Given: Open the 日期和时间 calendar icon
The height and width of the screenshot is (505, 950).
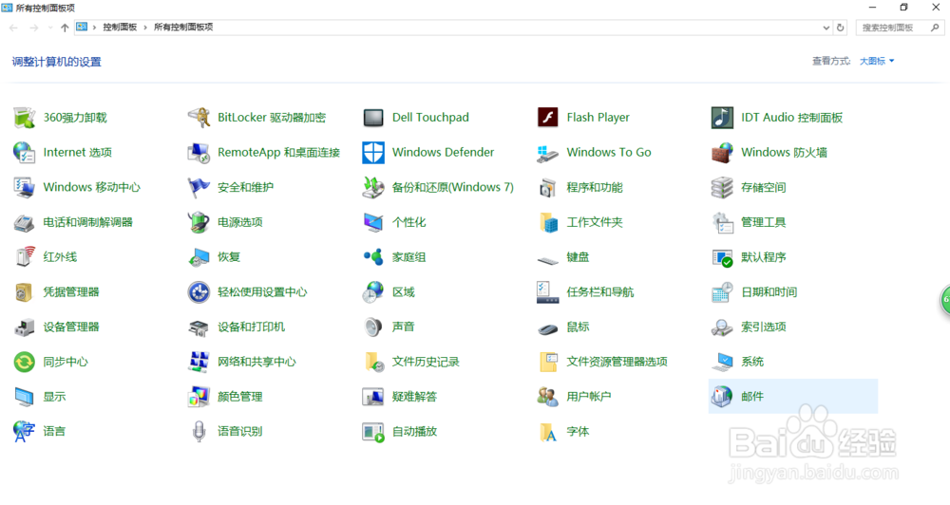Looking at the screenshot, I should point(722,291).
